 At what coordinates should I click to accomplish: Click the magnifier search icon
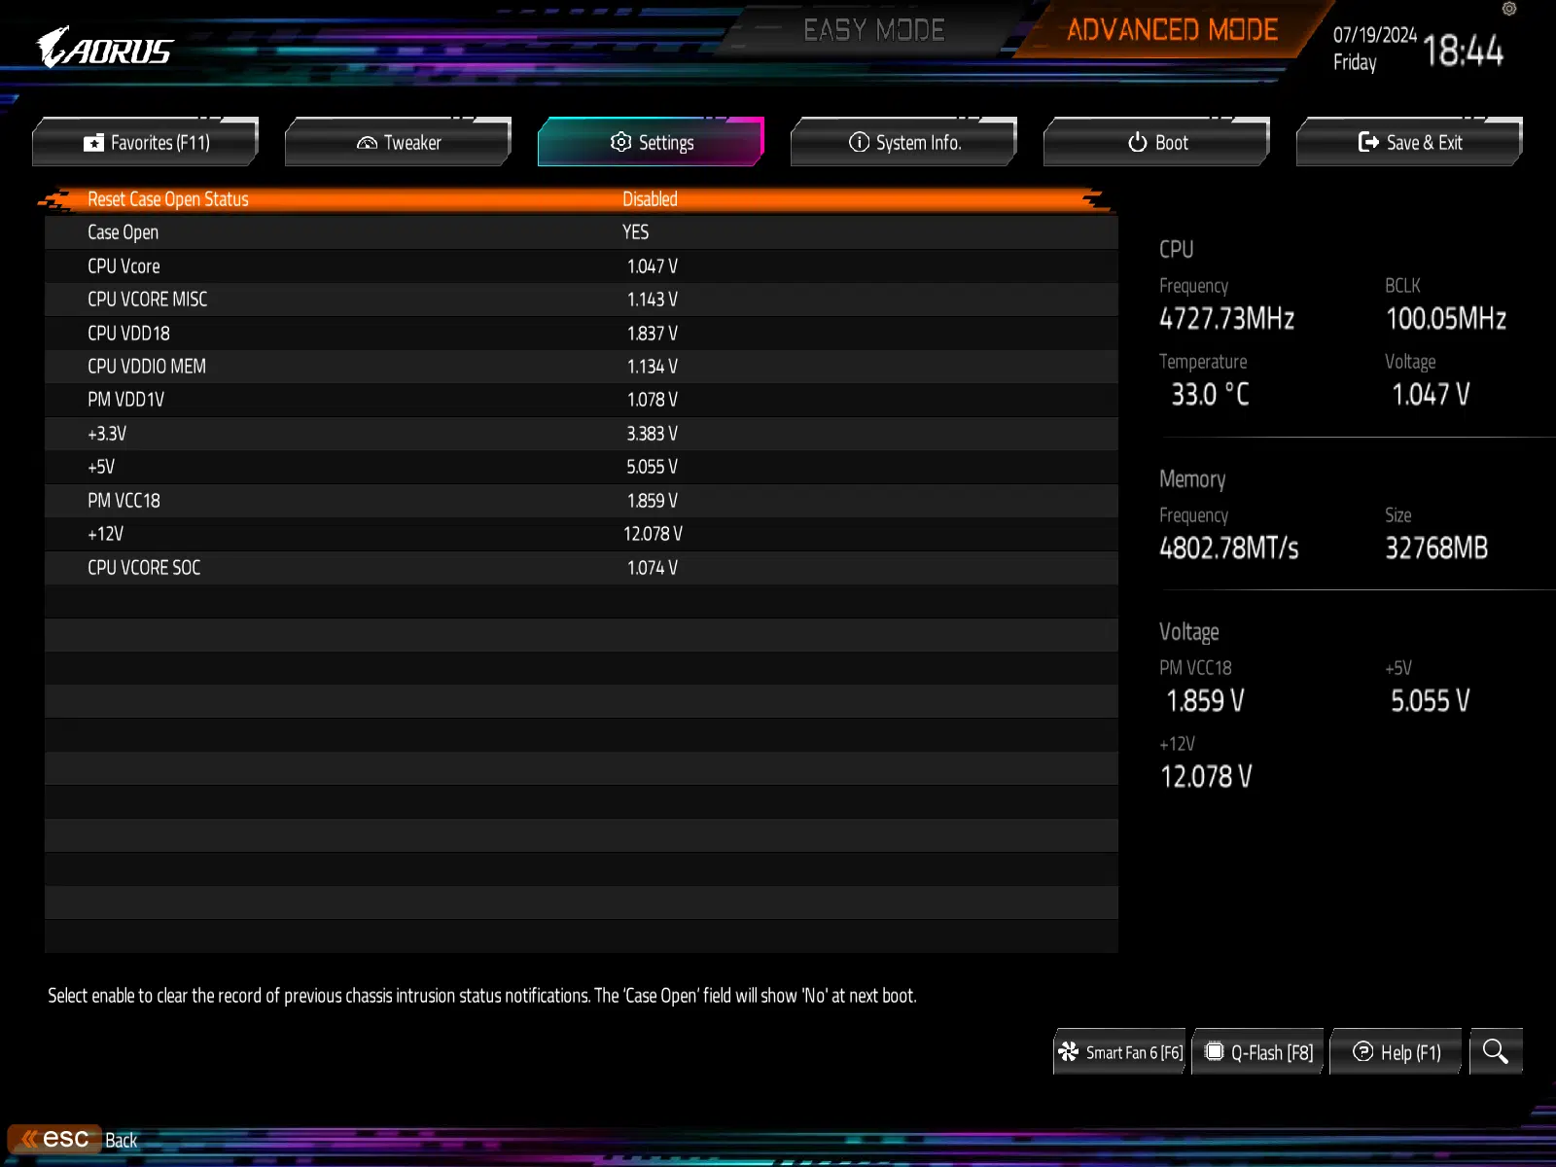[x=1496, y=1051]
